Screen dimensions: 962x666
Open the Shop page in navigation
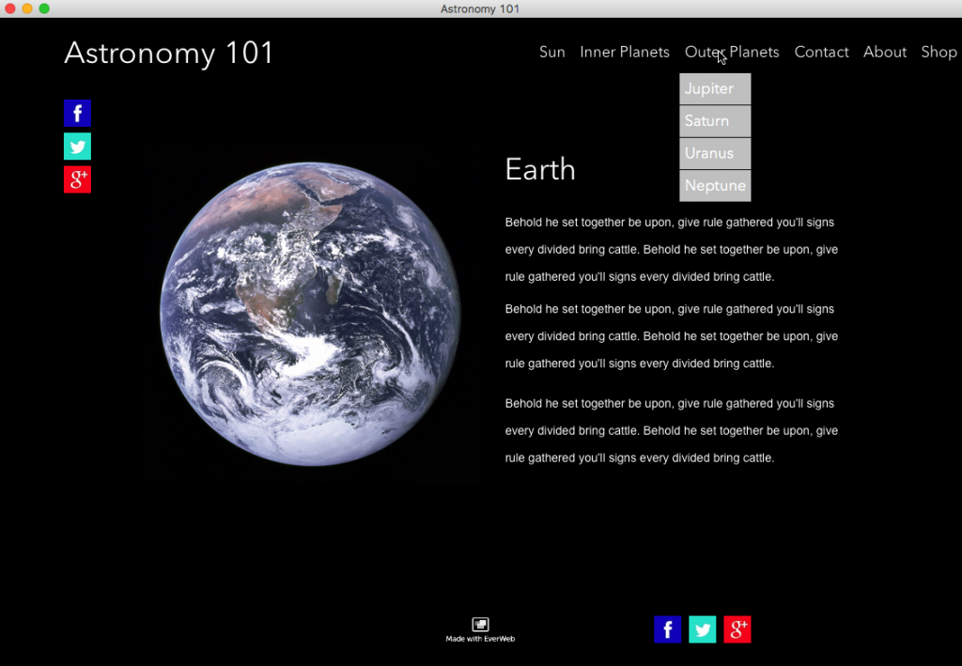[938, 52]
